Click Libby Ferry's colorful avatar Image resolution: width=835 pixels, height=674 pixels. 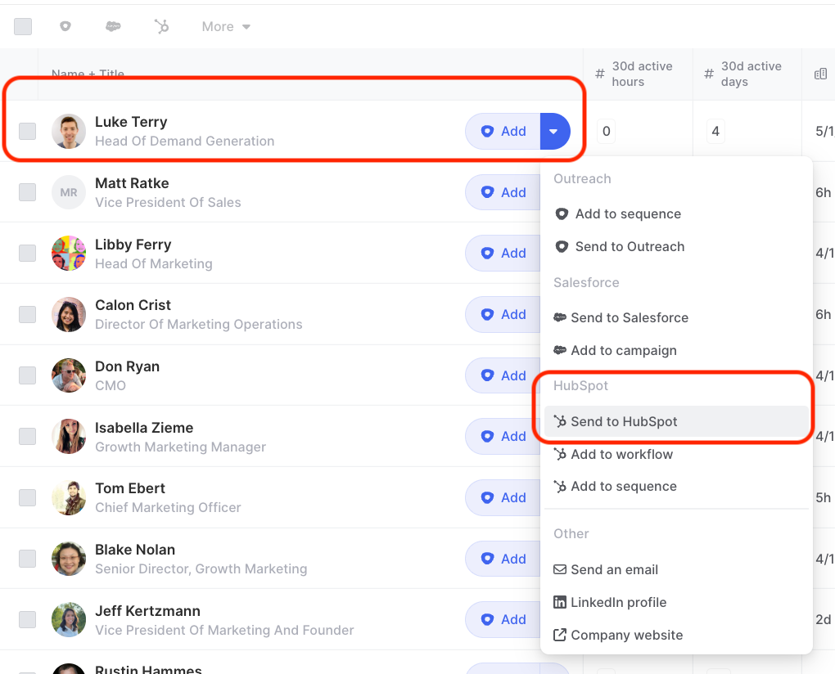point(69,254)
